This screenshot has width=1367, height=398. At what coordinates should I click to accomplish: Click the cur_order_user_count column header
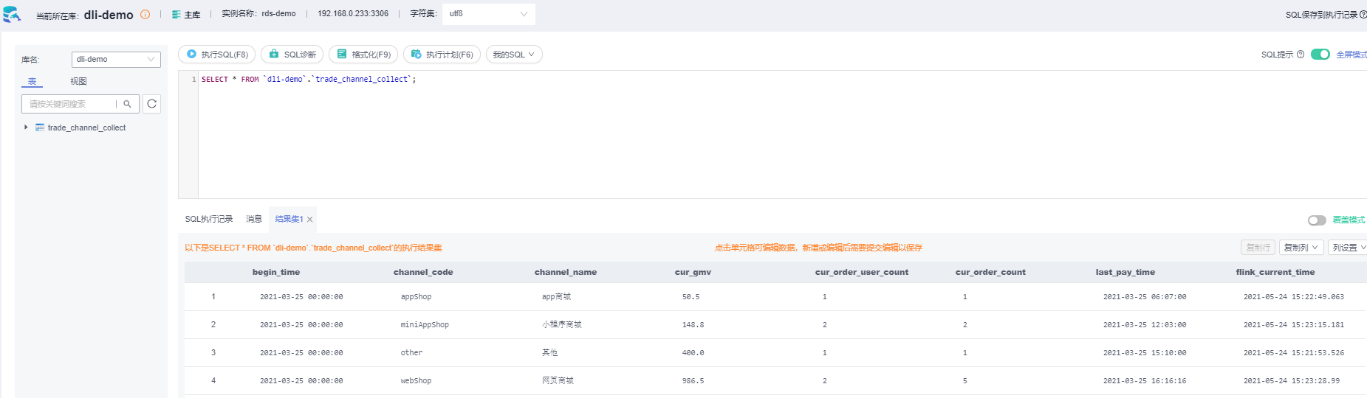(x=862, y=272)
